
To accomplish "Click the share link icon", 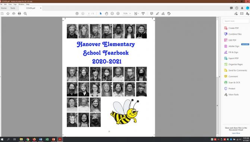I will (x=236, y=13).
